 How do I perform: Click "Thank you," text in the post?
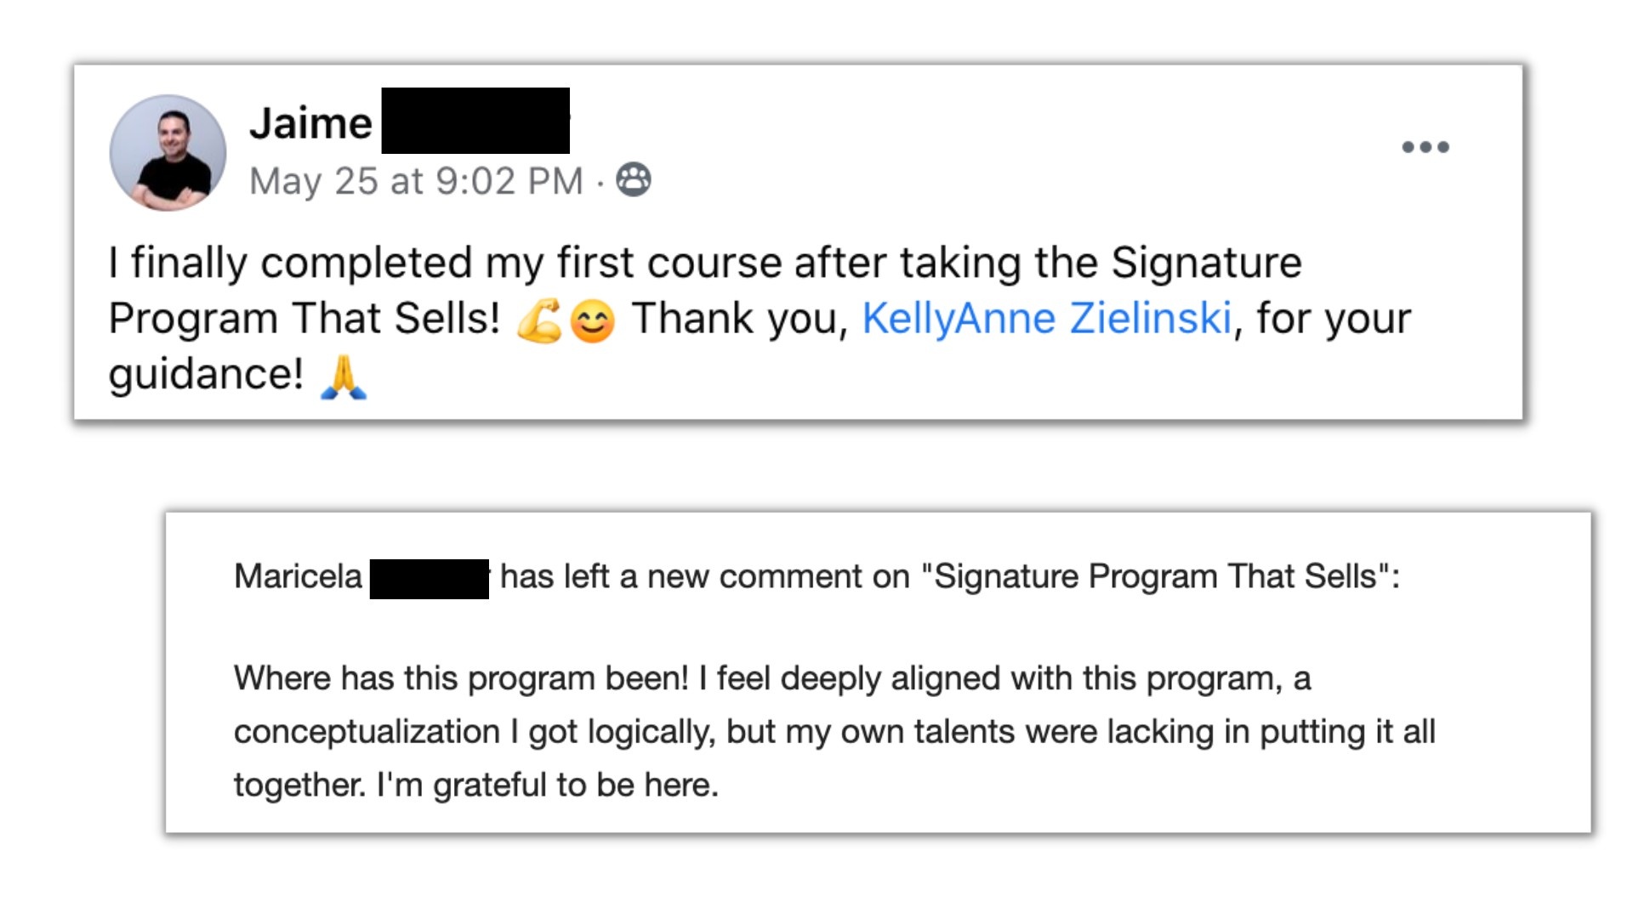[x=740, y=319]
